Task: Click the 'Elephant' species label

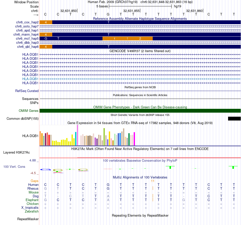Action: (32, 200)
